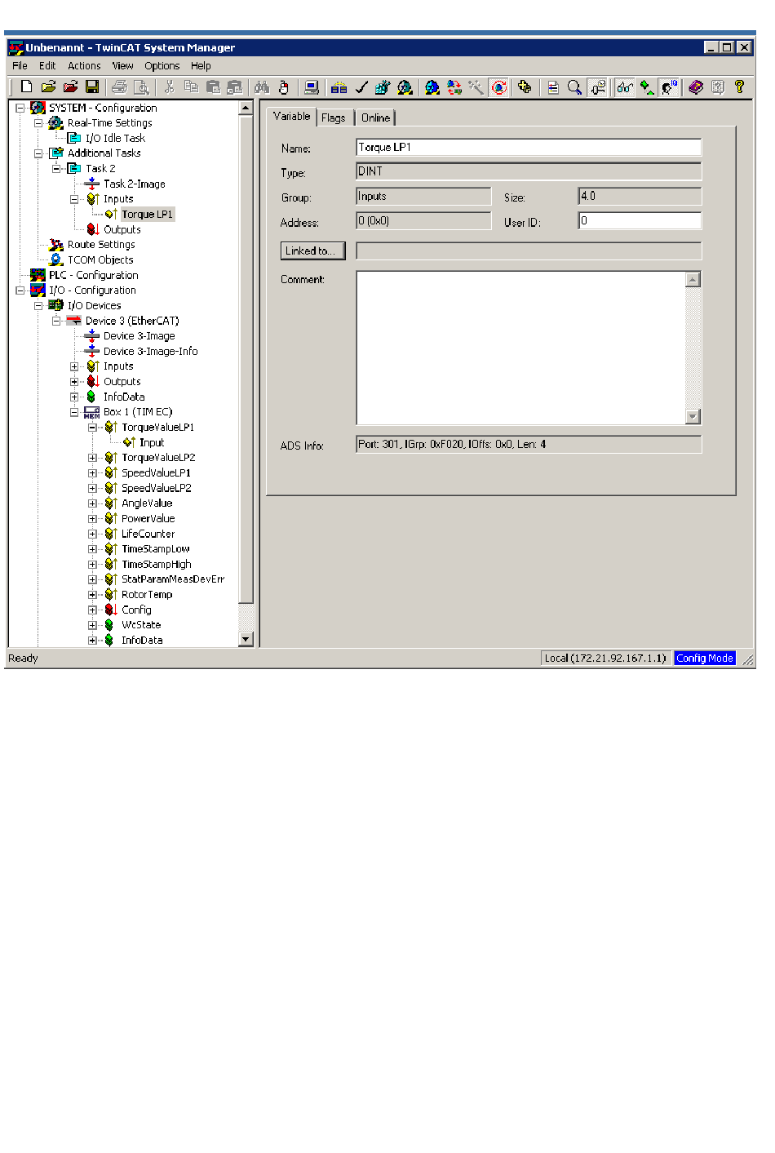
Task: Click the Find binoculars icon
Action: point(262,86)
